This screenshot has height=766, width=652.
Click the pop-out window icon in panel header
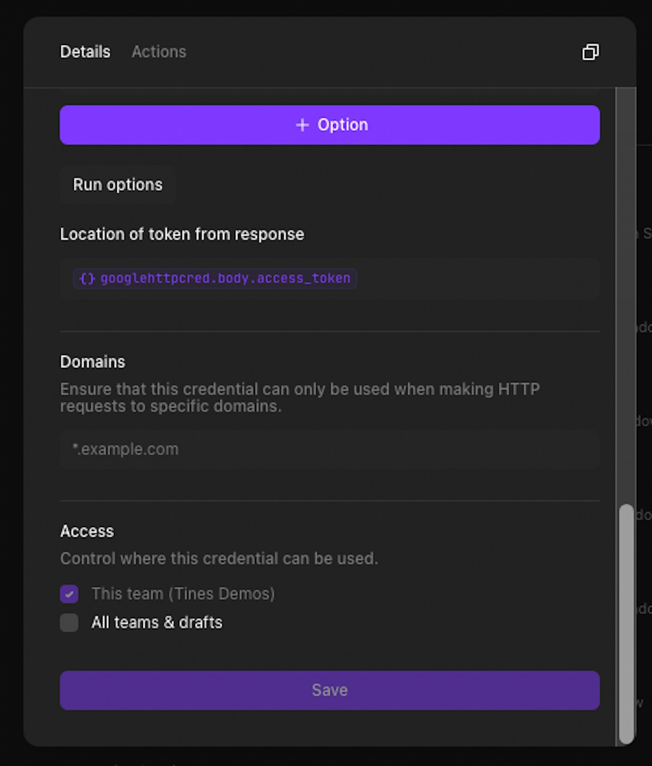[x=591, y=52]
